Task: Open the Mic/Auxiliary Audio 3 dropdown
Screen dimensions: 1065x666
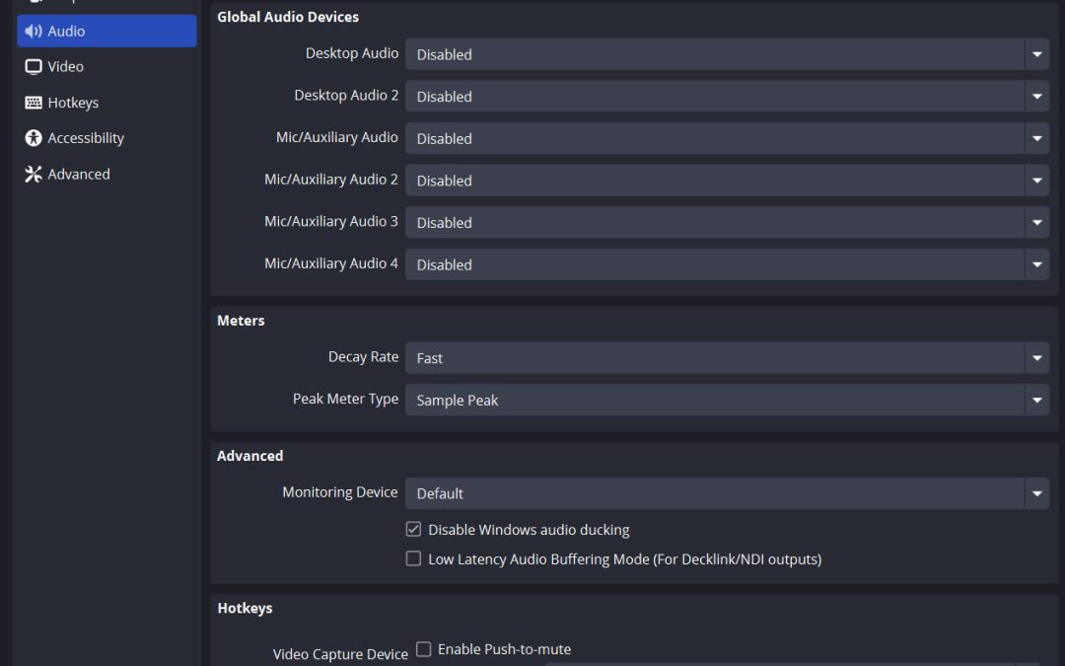Action: (x=727, y=222)
